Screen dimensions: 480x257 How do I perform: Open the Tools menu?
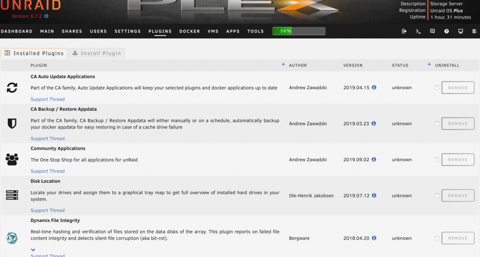pyautogui.click(x=256, y=31)
